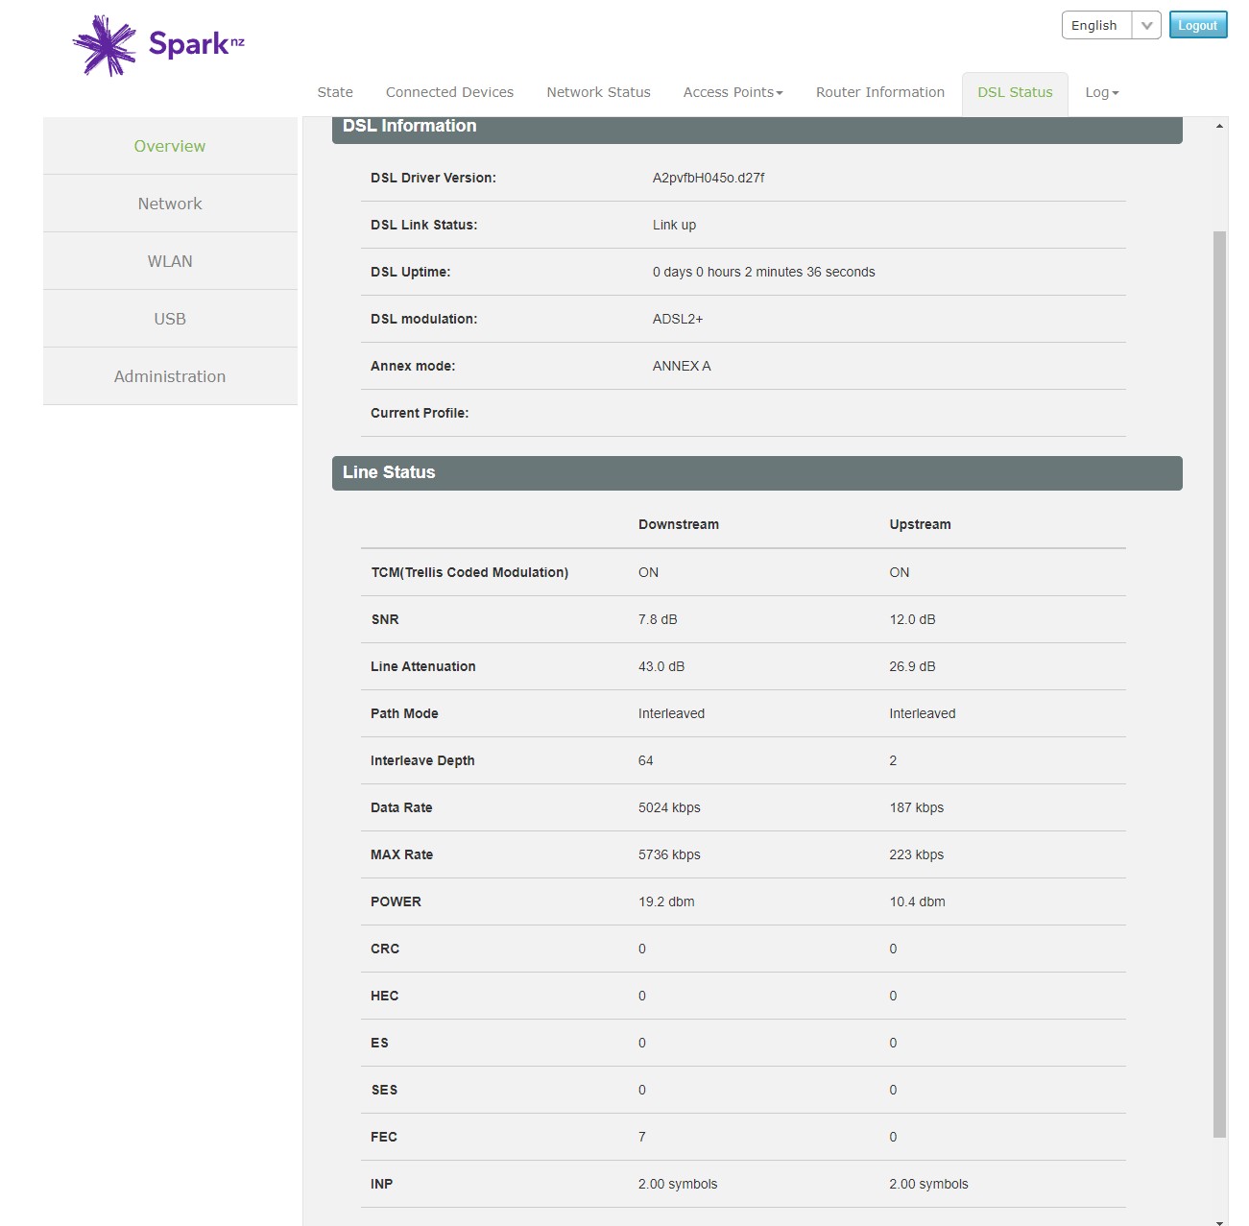Open the Connected Devices tab
The width and height of the screenshot is (1249, 1226).
coord(449,93)
